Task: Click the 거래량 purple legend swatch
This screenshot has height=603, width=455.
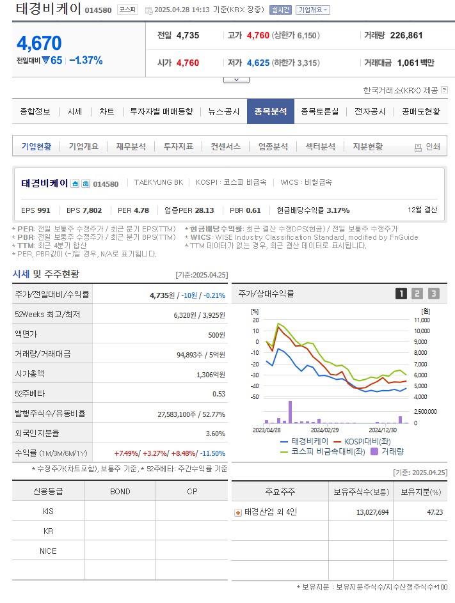Action: coord(374,451)
